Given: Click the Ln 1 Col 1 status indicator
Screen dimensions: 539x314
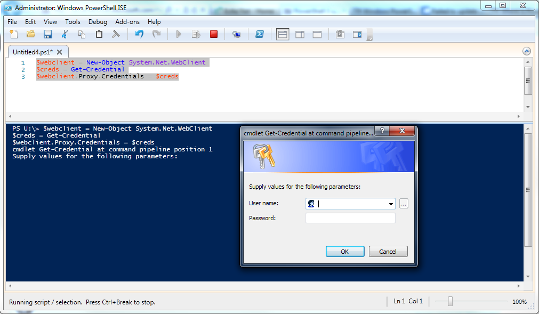Looking at the screenshot, I should (408, 301).
